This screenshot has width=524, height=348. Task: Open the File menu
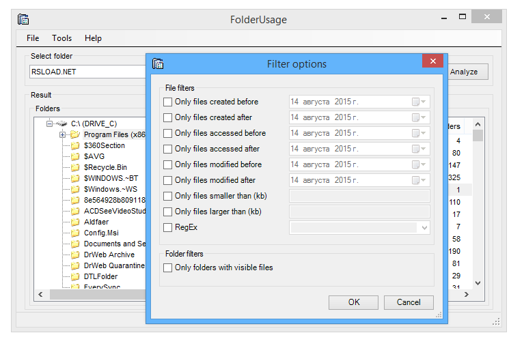pyautogui.click(x=33, y=38)
